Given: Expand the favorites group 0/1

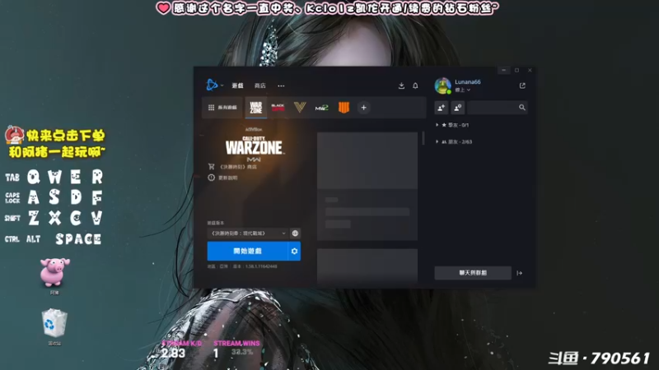Looking at the screenshot, I should [452, 125].
